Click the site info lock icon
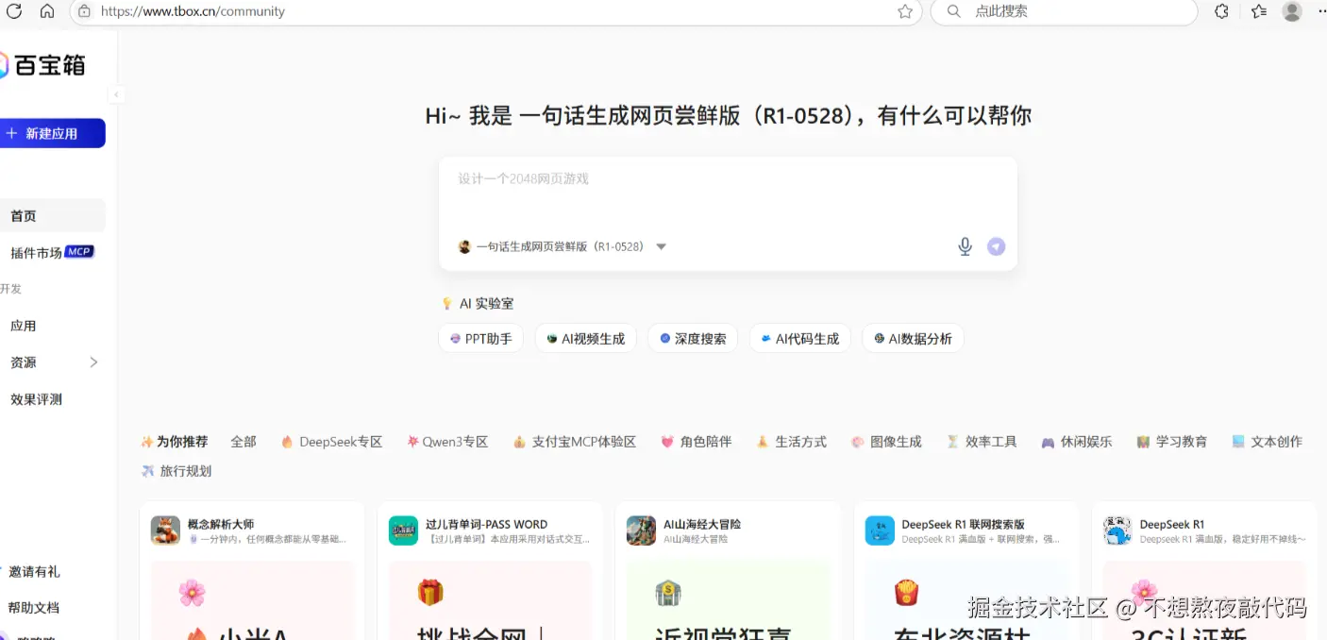The height and width of the screenshot is (640, 1327). (84, 11)
